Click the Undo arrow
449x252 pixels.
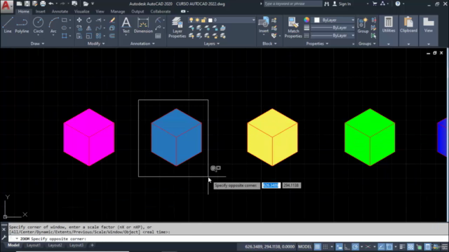click(51, 3)
